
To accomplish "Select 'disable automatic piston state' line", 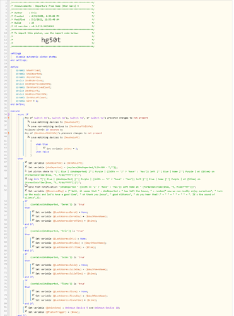I will pyautogui.click(x=36, y=57).
